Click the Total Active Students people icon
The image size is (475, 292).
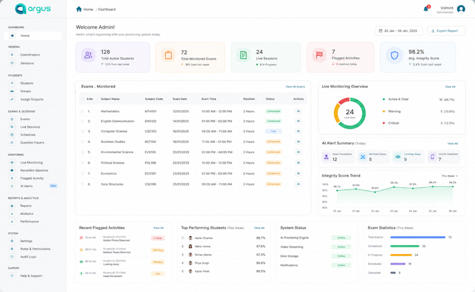[x=88, y=55]
